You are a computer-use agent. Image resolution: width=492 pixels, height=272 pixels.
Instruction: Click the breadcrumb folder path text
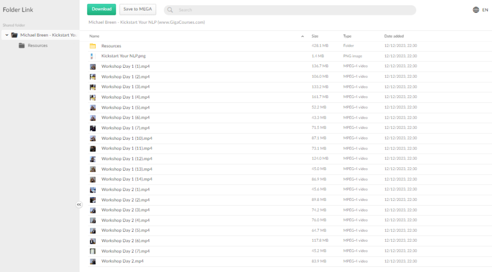(x=147, y=22)
